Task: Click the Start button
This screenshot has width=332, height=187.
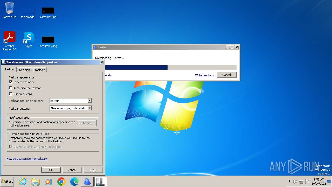Action: tap(7, 182)
